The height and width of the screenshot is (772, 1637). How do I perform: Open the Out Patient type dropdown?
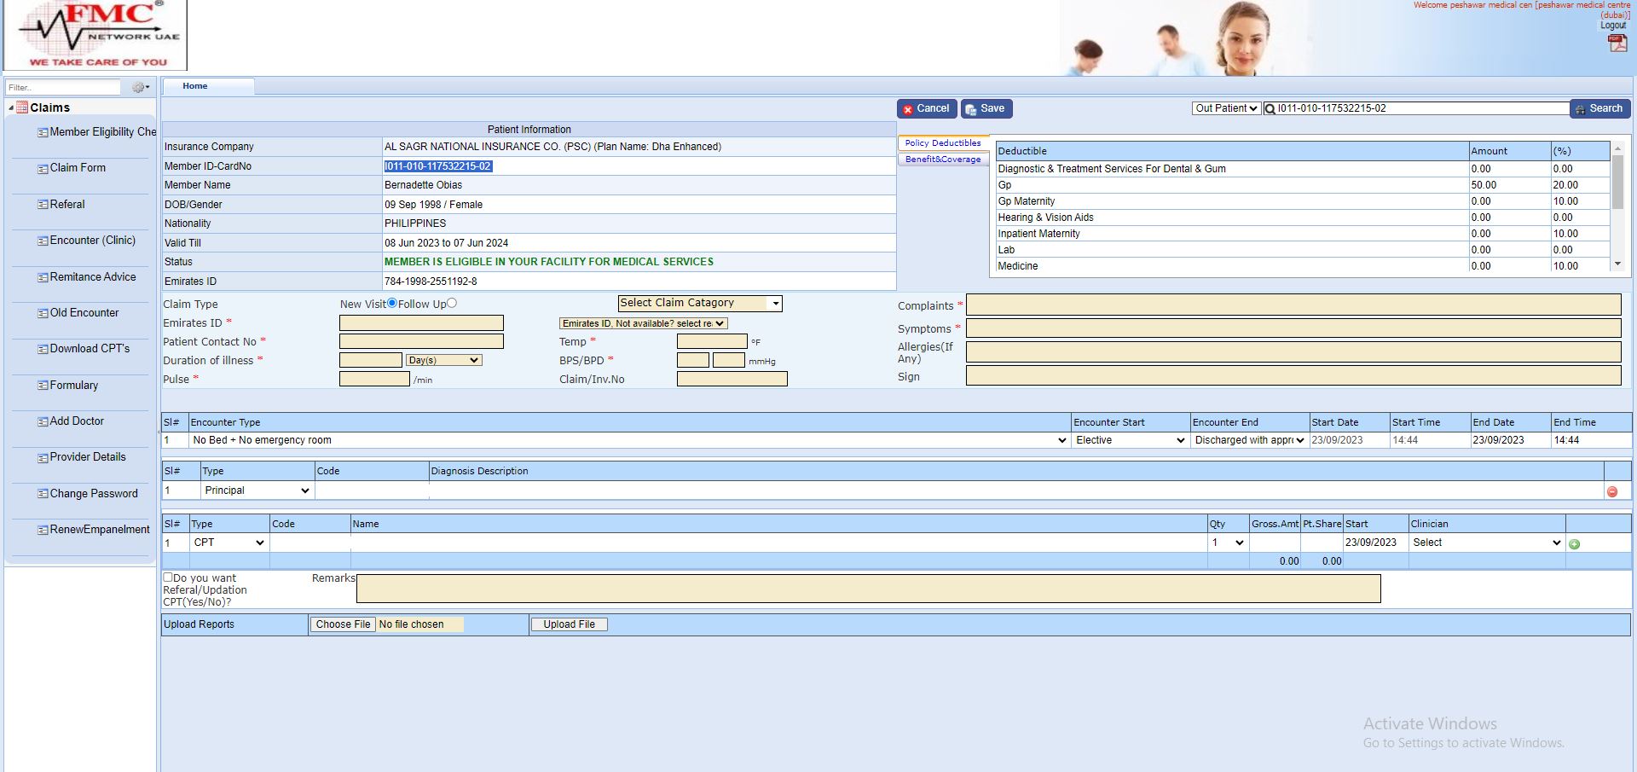pyautogui.click(x=1225, y=108)
